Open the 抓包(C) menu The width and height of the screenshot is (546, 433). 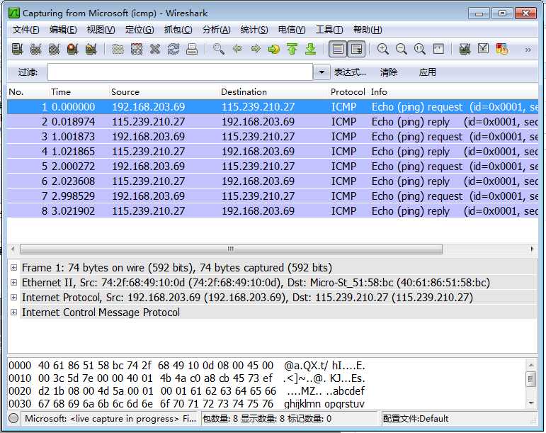pos(178,30)
